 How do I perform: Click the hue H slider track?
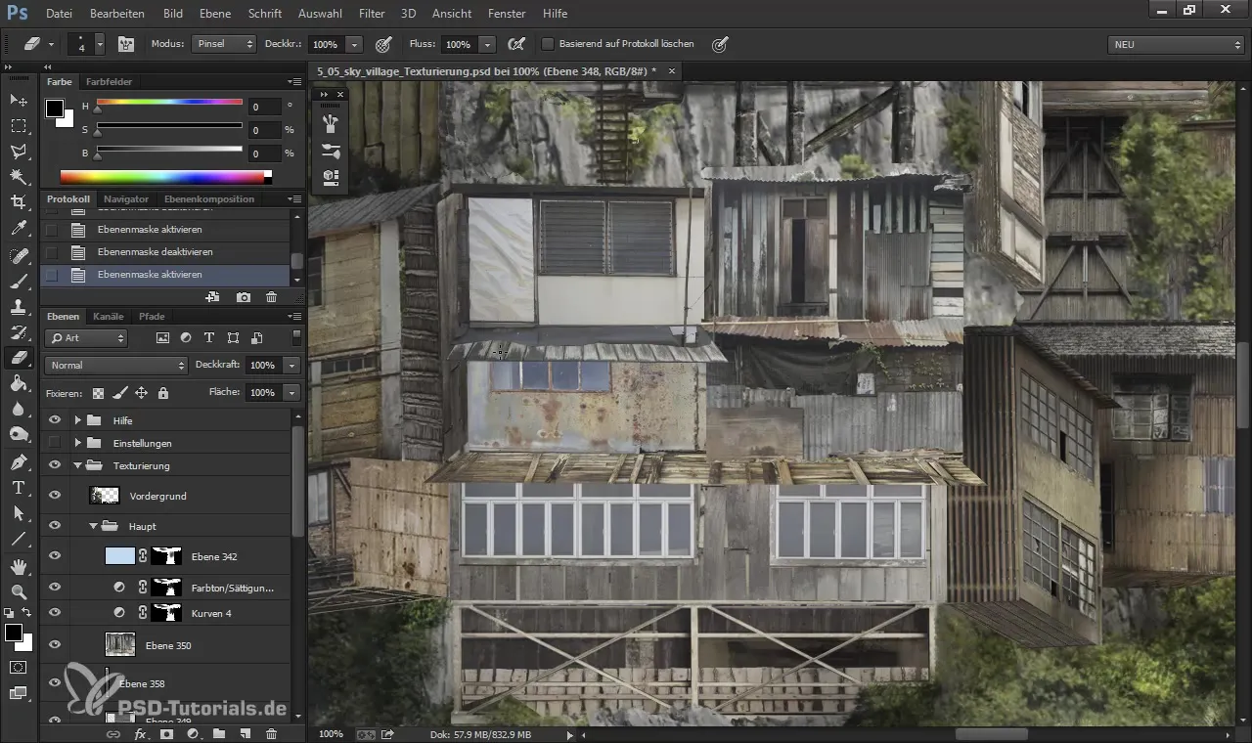tap(169, 102)
